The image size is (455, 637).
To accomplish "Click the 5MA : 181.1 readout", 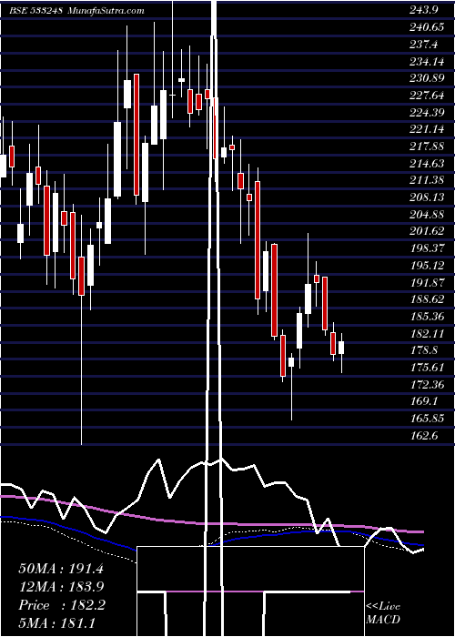I will tap(58, 622).
